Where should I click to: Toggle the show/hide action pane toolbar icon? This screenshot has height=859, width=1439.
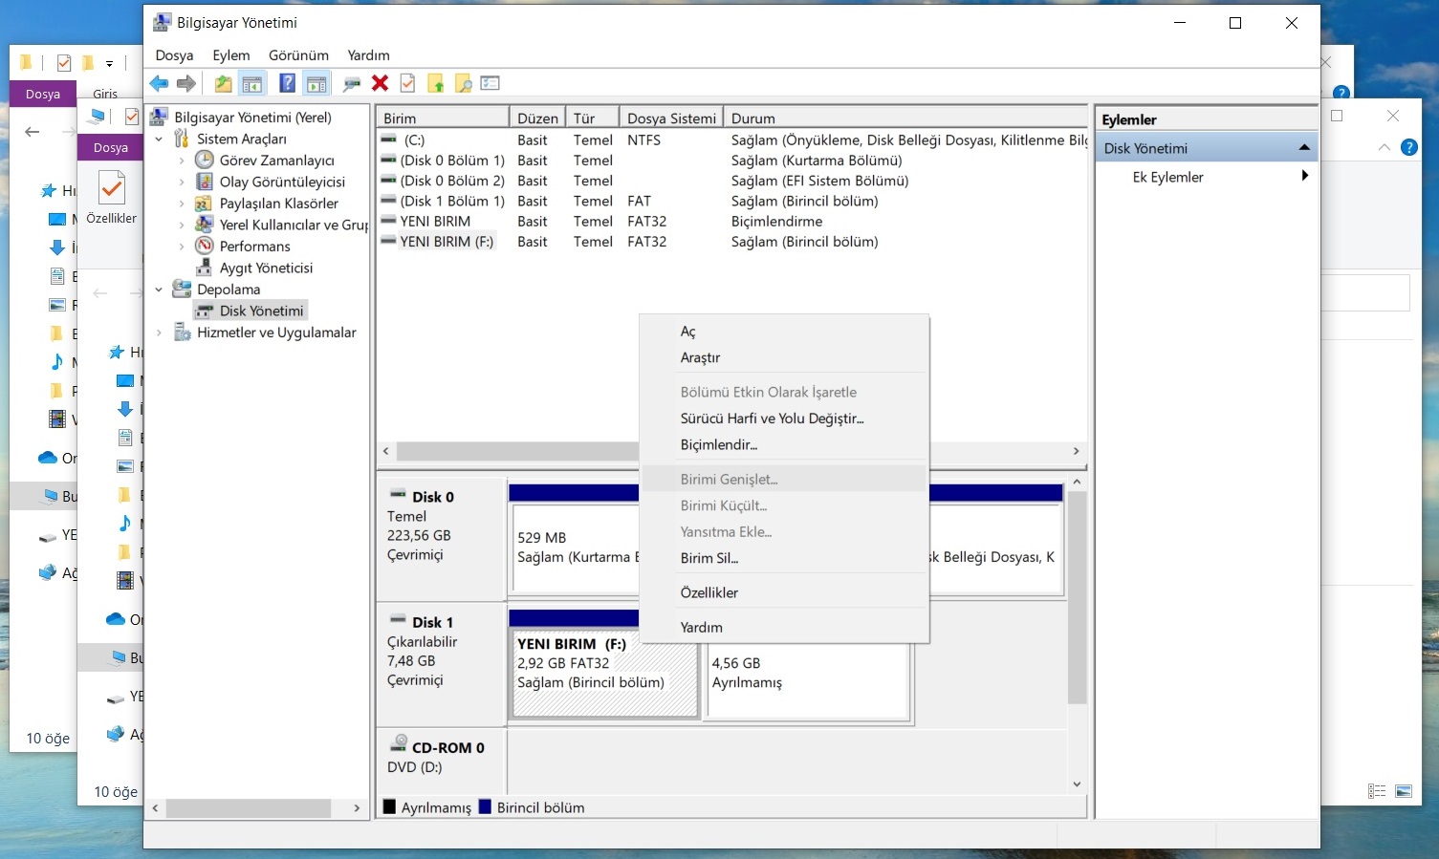[316, 84]
